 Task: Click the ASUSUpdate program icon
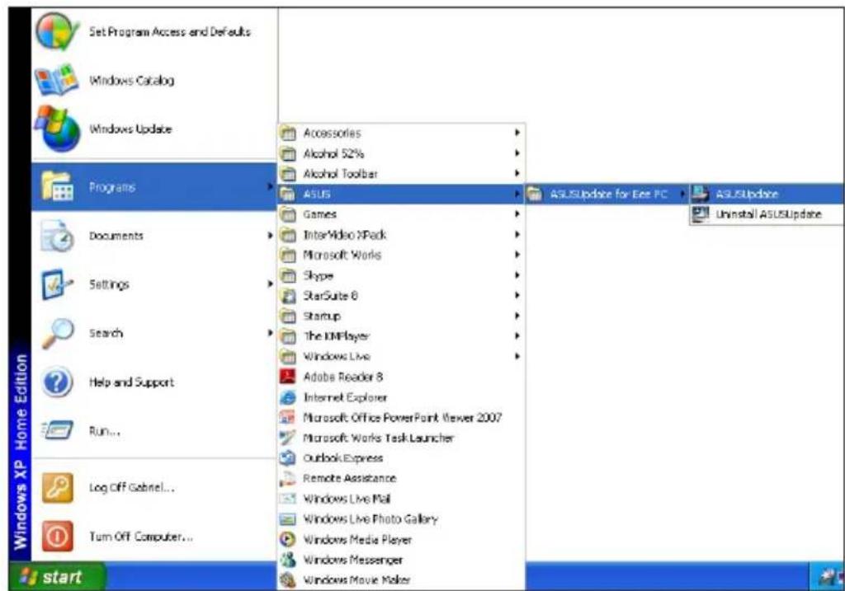click(700, 193)
